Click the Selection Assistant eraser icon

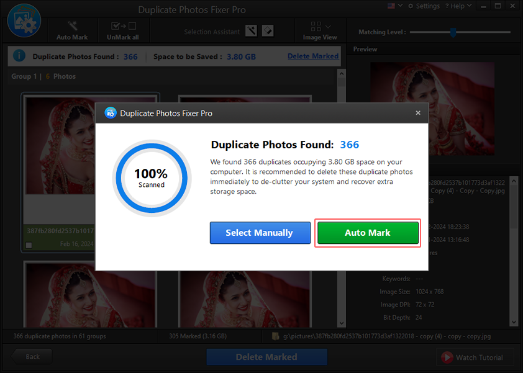tap(268, 31)
